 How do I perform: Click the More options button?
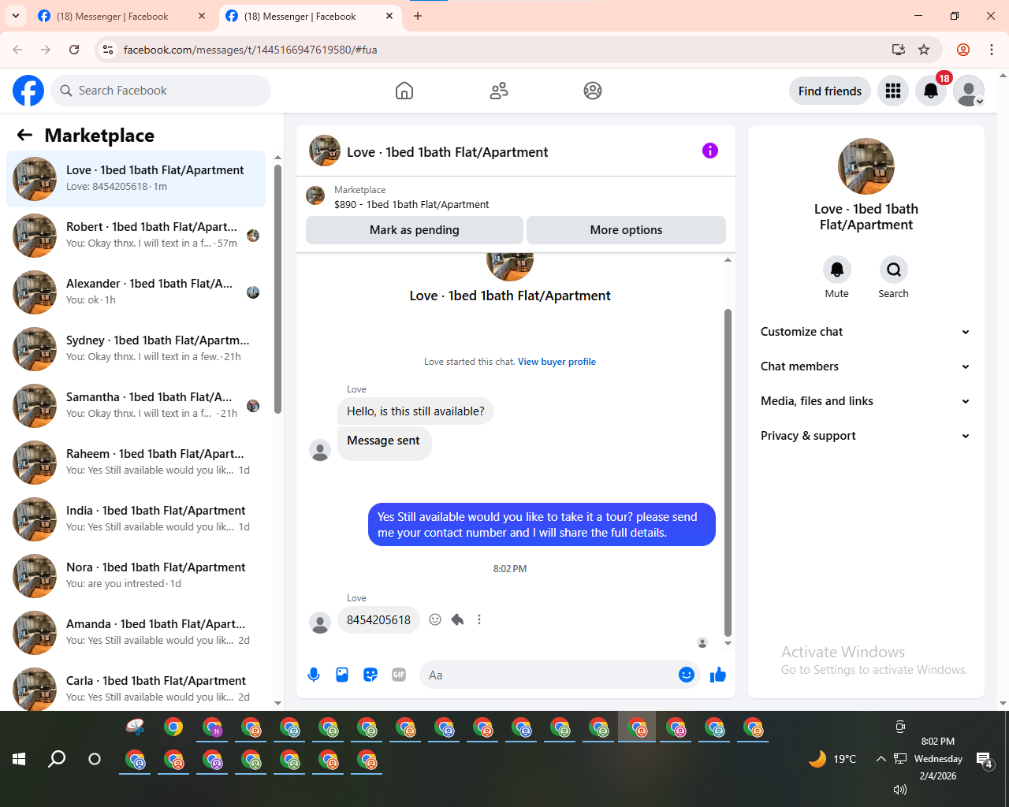(x=626, y=230)
